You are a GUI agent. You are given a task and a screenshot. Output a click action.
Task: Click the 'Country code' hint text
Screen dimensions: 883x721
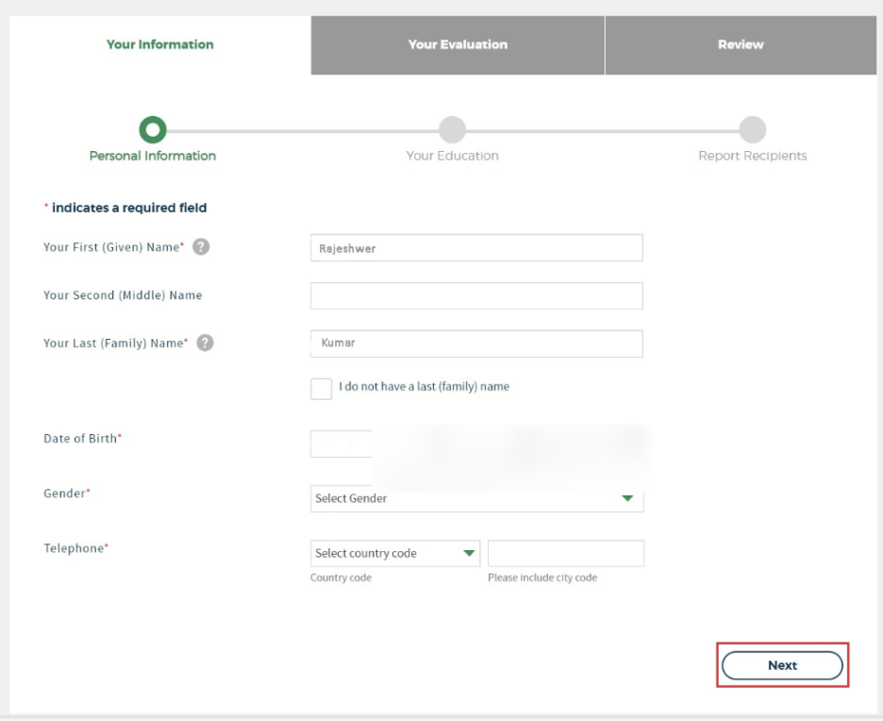coord(341,578)
